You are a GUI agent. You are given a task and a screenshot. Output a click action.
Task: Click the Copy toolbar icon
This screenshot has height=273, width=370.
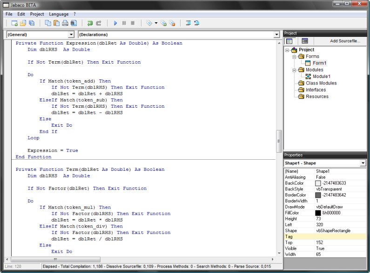pyautogui.click(x=48, y=23)
